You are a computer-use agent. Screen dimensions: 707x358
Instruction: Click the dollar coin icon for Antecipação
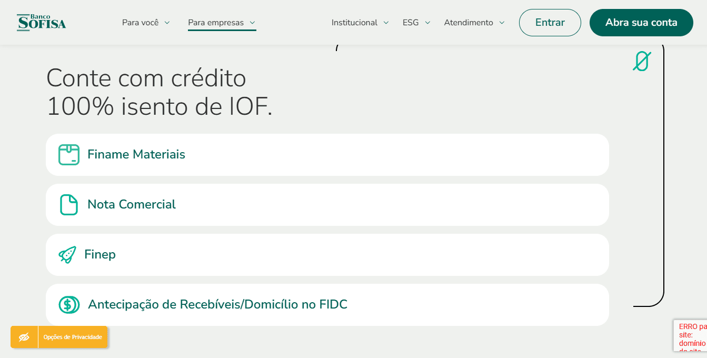pyautogui.click(x=68, y=305)
